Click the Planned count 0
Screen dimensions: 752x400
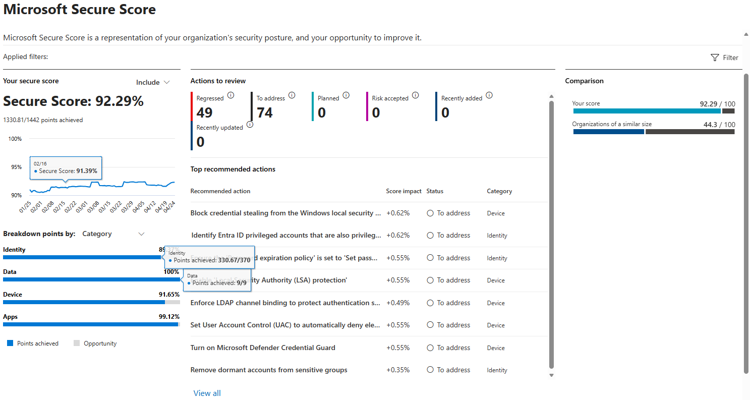click(x=322, y=112)
